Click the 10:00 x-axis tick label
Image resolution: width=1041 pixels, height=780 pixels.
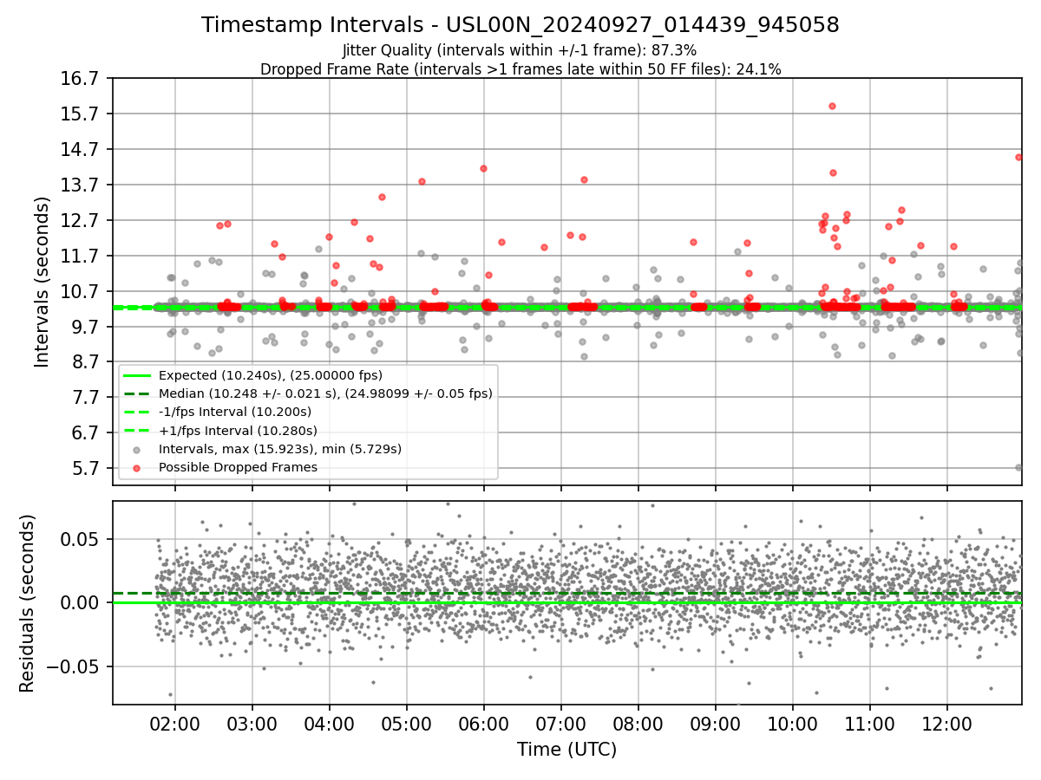793,723
